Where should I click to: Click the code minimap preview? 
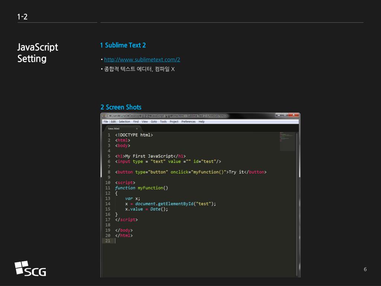point(287,142)
